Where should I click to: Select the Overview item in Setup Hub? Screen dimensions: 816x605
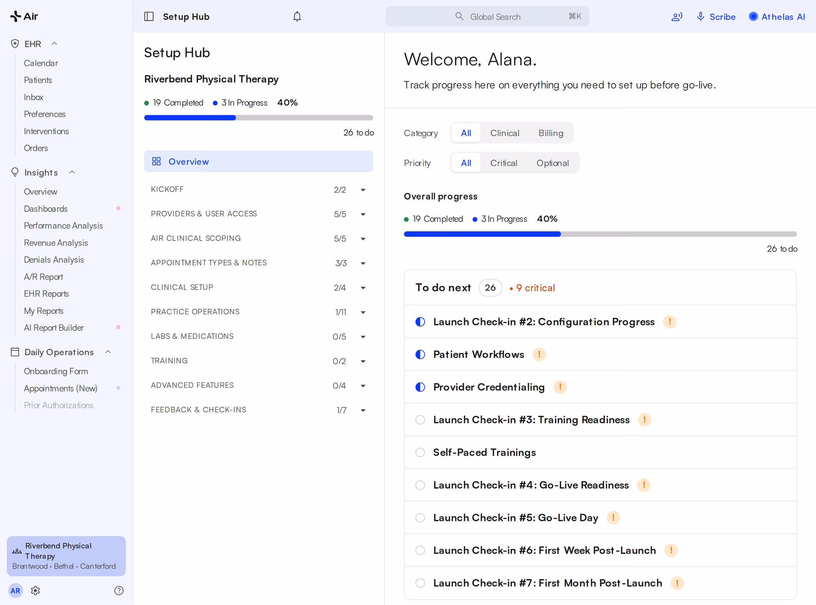point(259,161)
